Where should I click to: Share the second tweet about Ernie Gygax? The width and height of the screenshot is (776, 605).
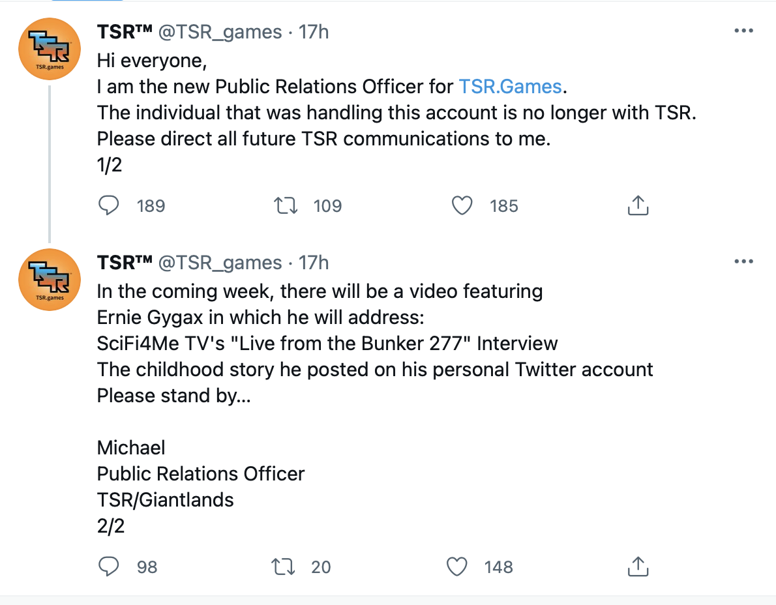coord(638,567)
